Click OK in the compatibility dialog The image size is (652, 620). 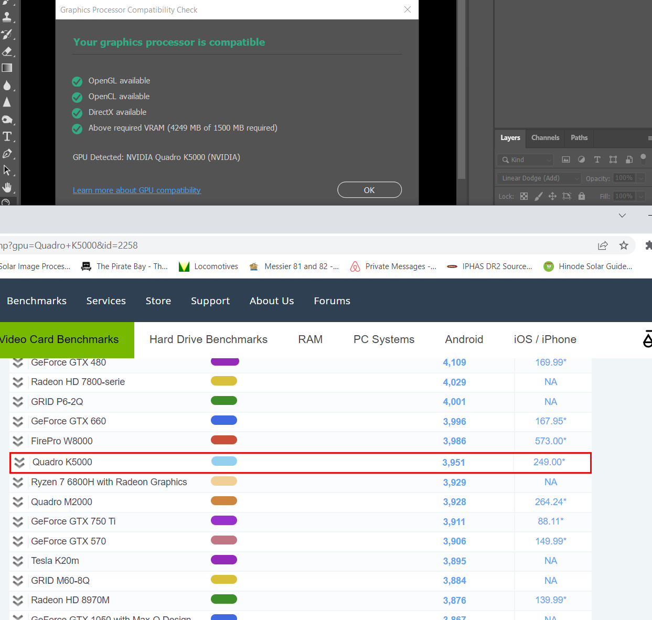tap(369, 190)
